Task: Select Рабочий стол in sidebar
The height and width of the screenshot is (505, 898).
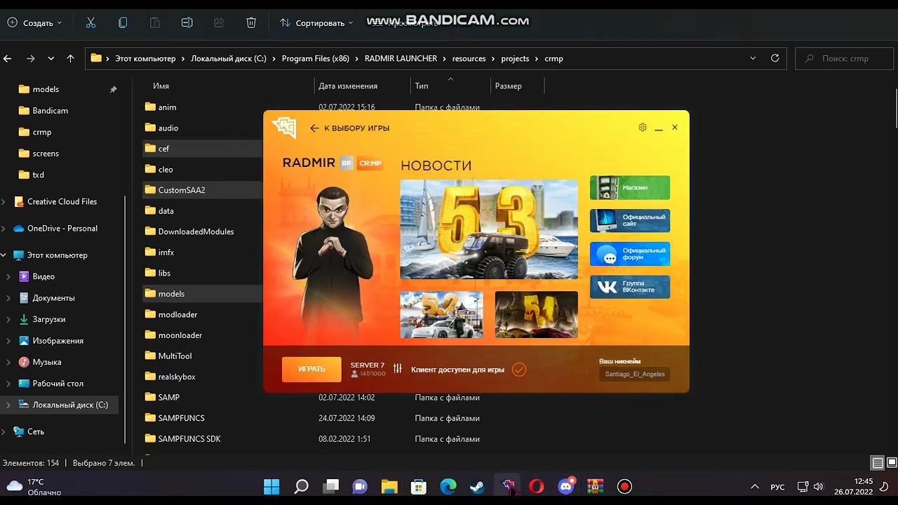Action: pyautogui.click(x=58, y=384)
